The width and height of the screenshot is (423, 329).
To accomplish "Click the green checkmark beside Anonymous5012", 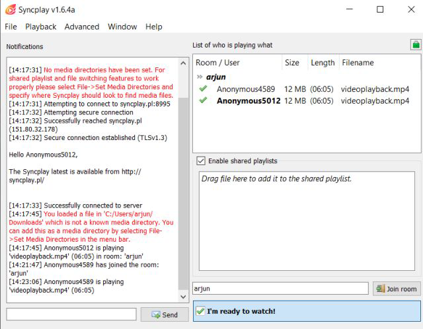I will [203, 100].
